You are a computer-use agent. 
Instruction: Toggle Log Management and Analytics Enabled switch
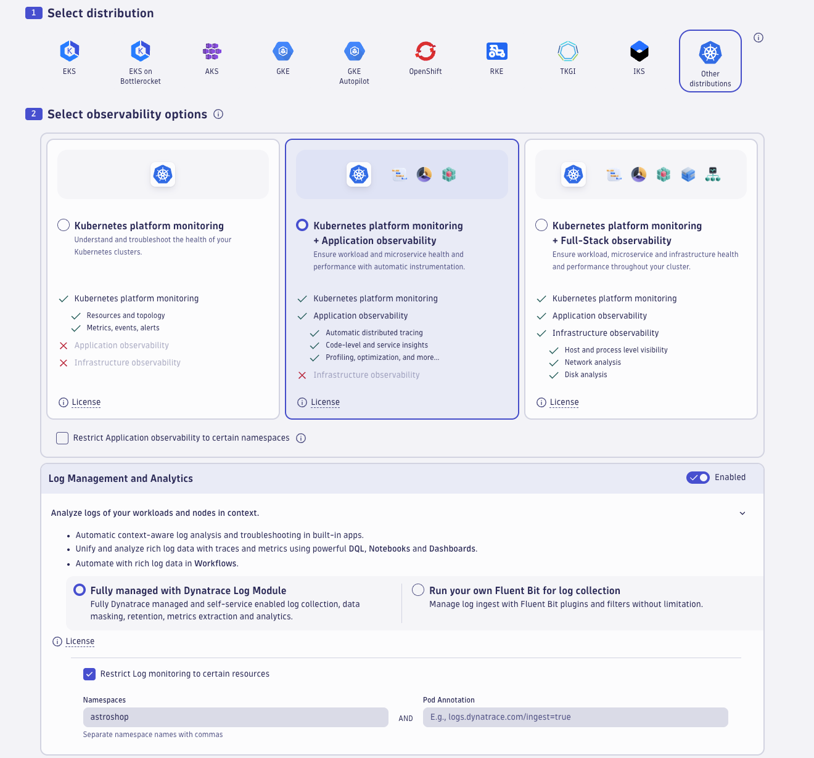[698, 478]
